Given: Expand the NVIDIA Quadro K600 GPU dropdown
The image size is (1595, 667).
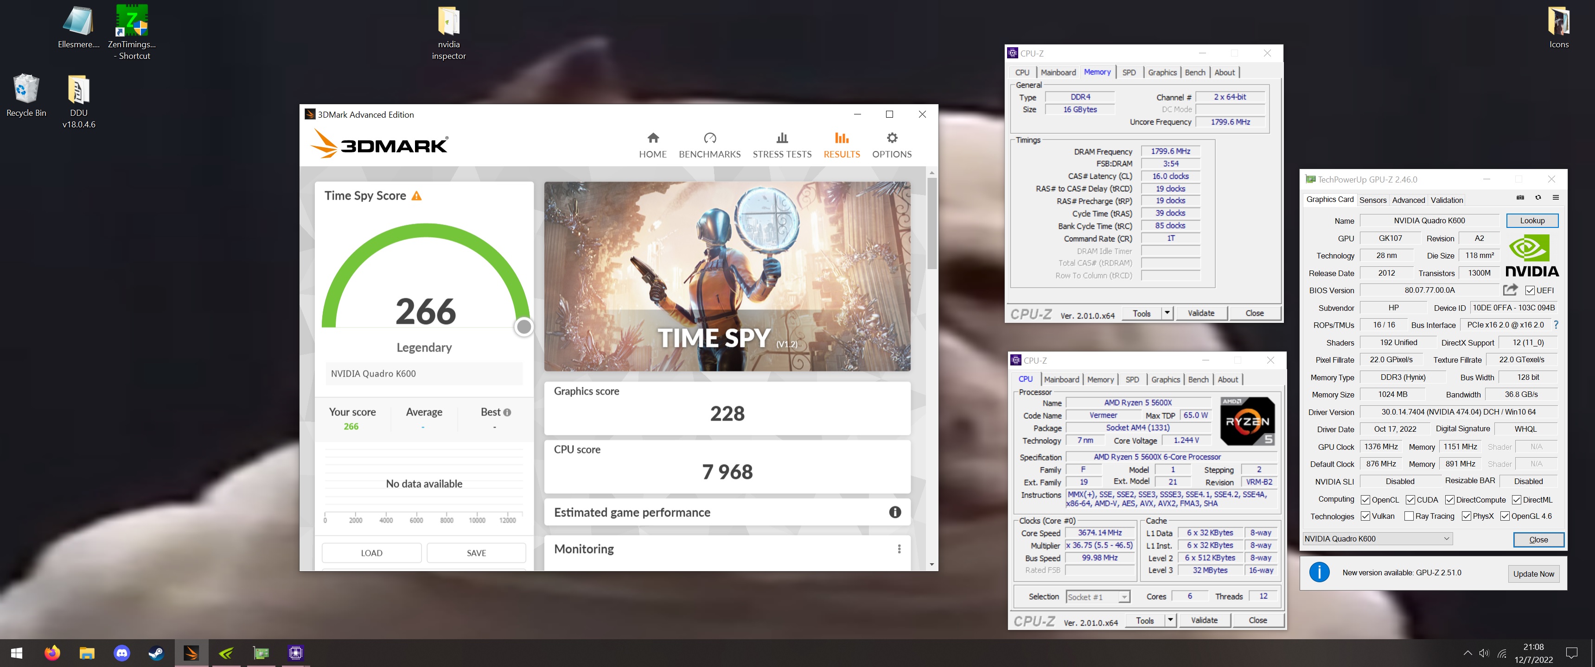Looking at the screenshot, I should (x=1378, y=538).
